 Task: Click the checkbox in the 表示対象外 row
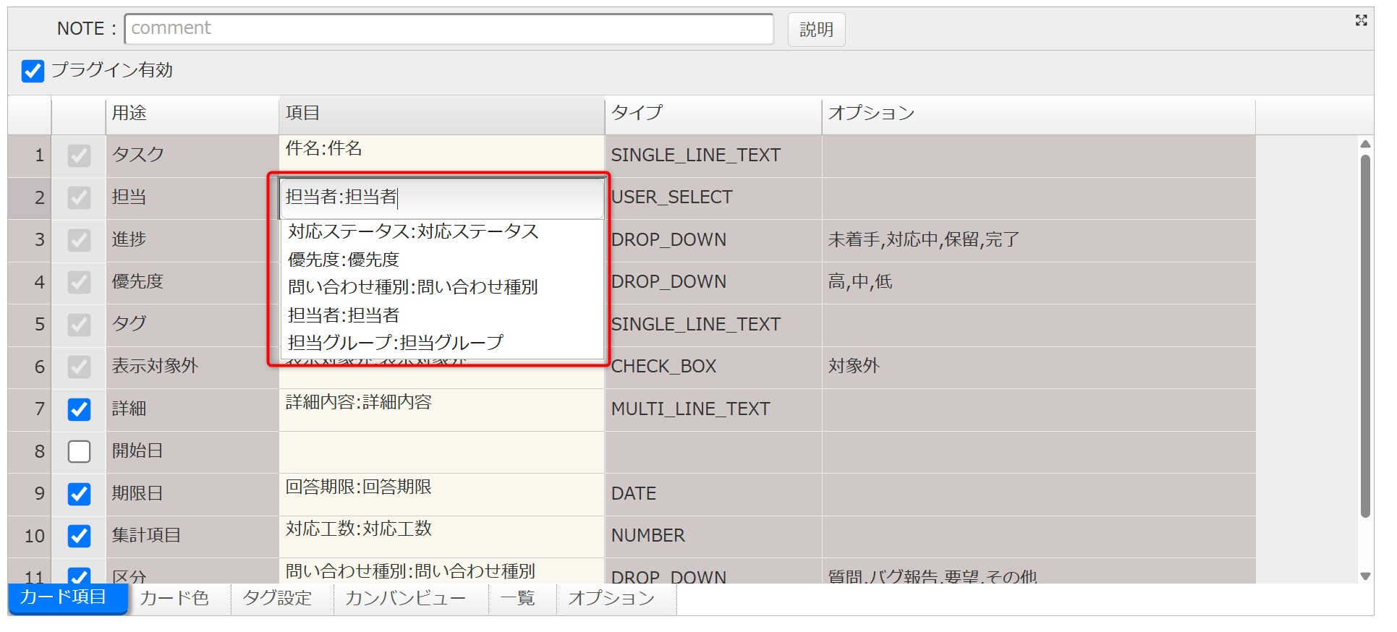[79, 367]
